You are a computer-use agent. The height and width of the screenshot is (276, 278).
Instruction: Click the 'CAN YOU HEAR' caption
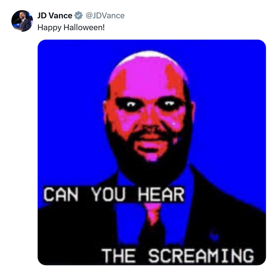pos(114,194)
